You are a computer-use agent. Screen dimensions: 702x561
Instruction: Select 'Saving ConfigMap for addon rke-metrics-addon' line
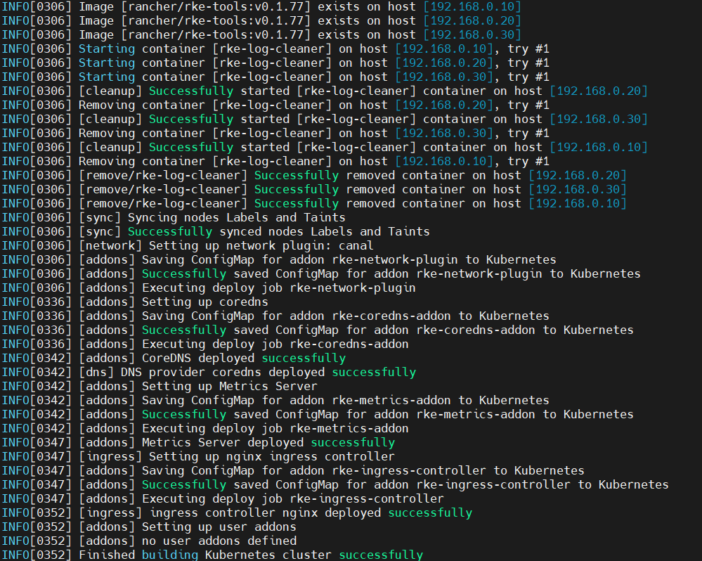click(275, 400)
